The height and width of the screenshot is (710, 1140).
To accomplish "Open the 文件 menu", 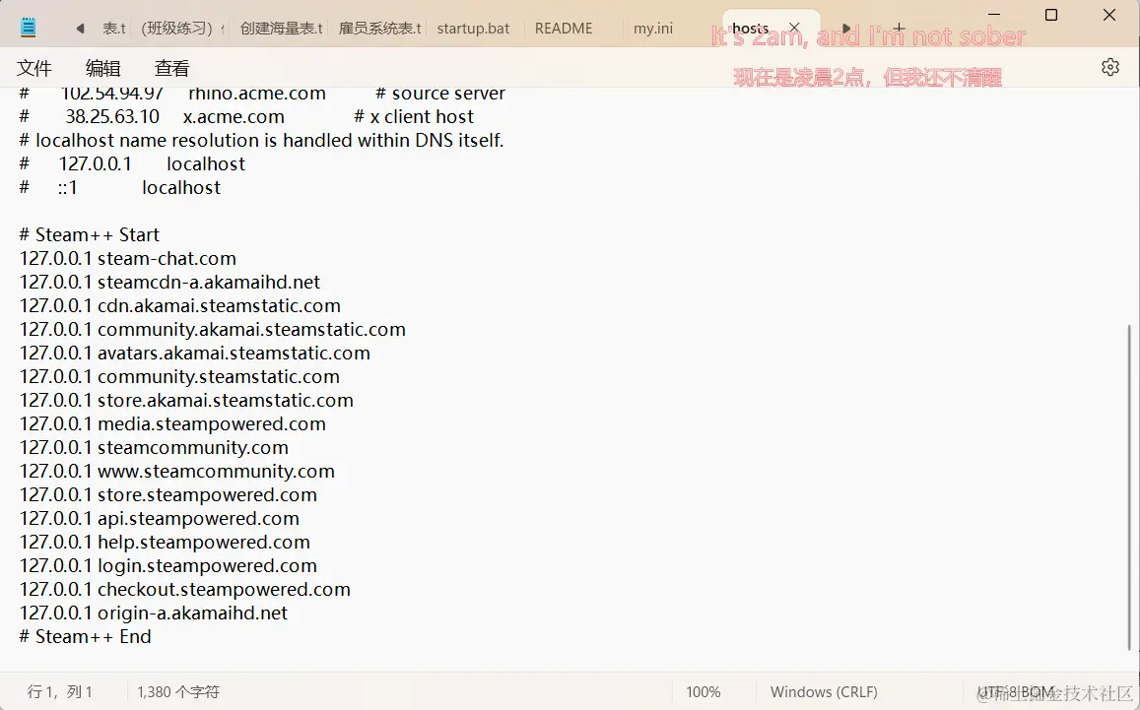I will click(x=34, y=68).
